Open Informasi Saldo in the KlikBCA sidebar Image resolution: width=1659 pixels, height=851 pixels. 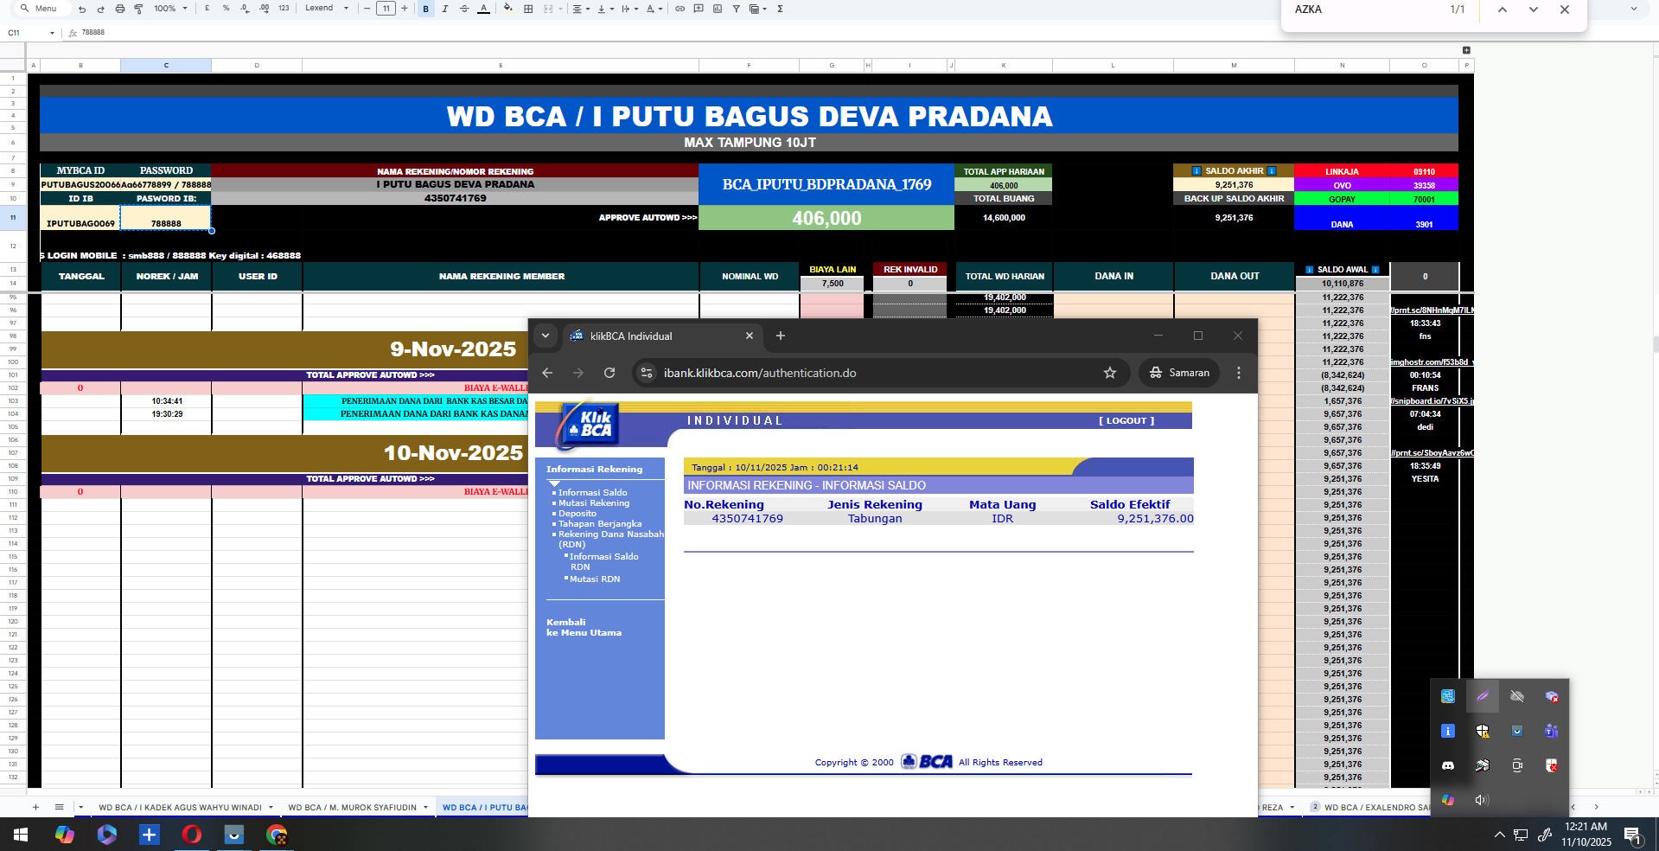pyautogui.click(x=593, y=493)
